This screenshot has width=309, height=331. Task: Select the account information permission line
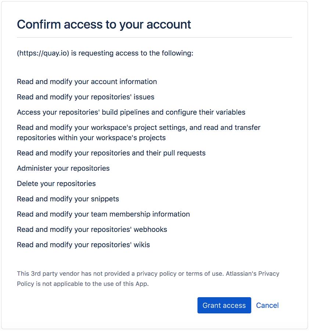pyautogui.click(x=87, y=81)
